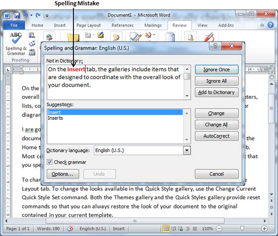Click the proofing errors icon in status bar
The image size is (278, 236).
click(x=70, y=229)
